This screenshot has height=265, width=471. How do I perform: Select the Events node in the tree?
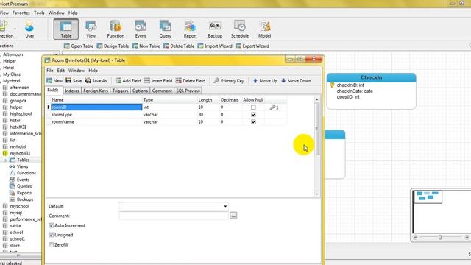click(23, 180)
